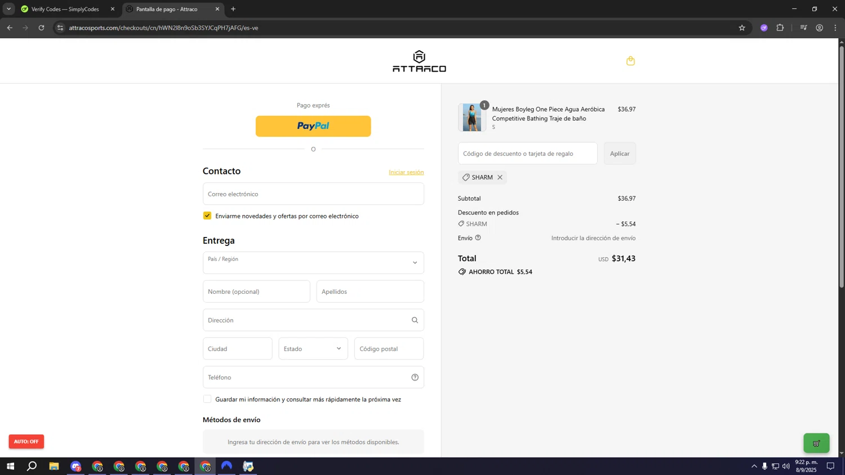The width and height of the screenshot is (845, 475).
Task: Open the volume control in the tray
Action: [x=786, y=466]
